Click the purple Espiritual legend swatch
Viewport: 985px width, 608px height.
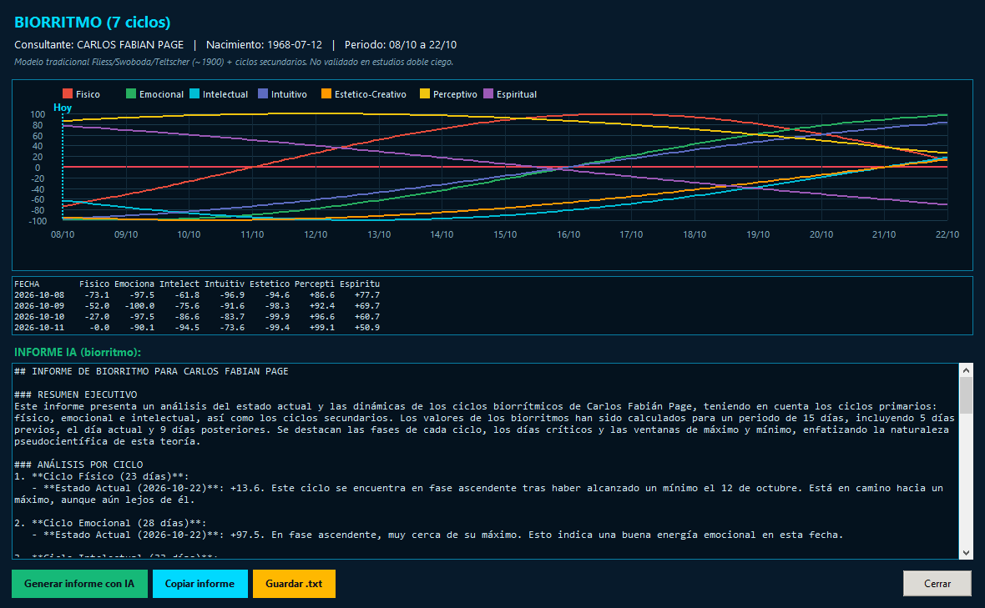point(488,94)
